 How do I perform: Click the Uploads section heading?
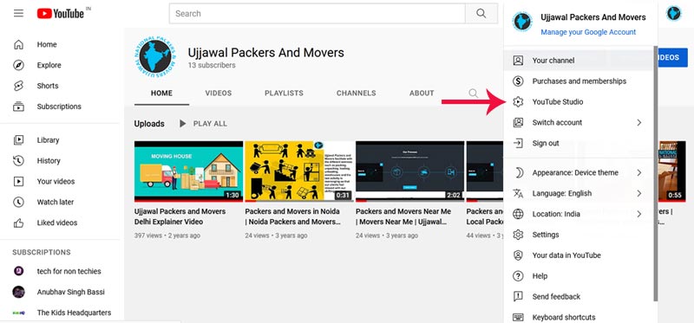click(149, 124)
